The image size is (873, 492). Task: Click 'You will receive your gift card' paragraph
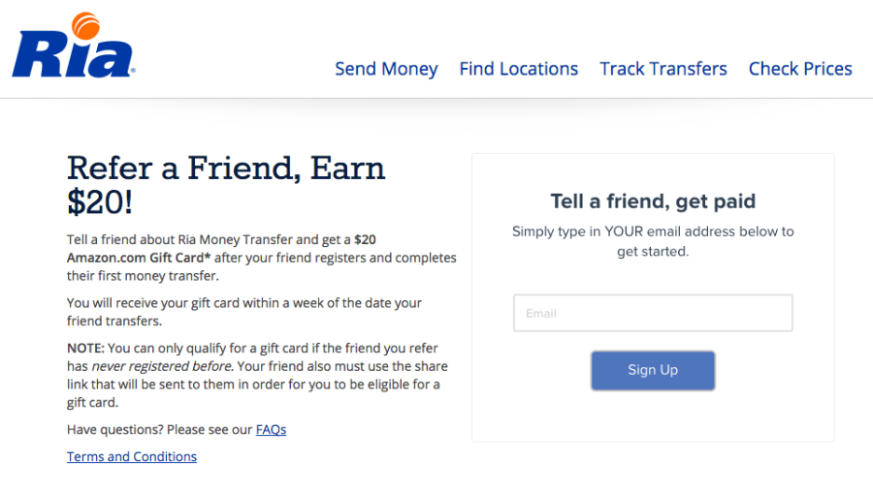click(243, 303)
